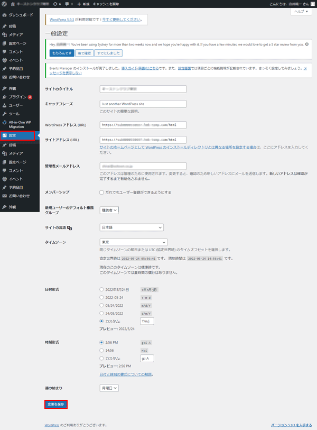Open the week starts on dropdown (月曜日)
Image resolution: width=317 pixels, height=430 pixels.
tap(109, 388)
